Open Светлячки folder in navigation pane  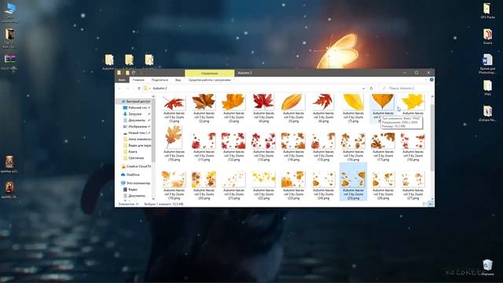(134, 158)
